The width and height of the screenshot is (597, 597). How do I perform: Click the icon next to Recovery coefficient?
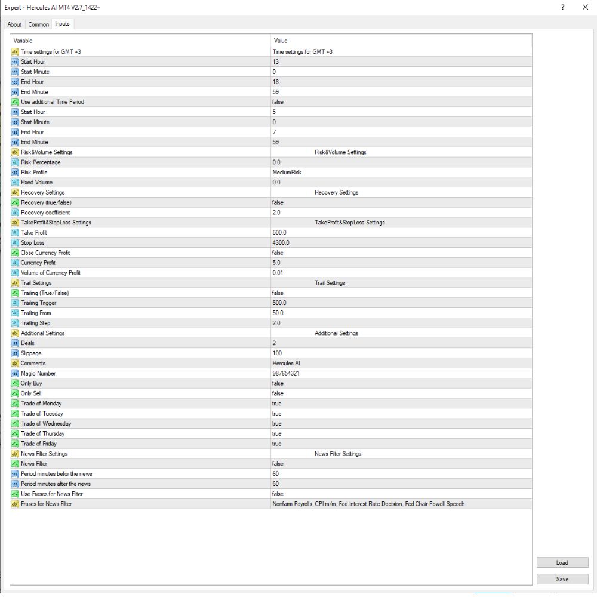[15, 213]
